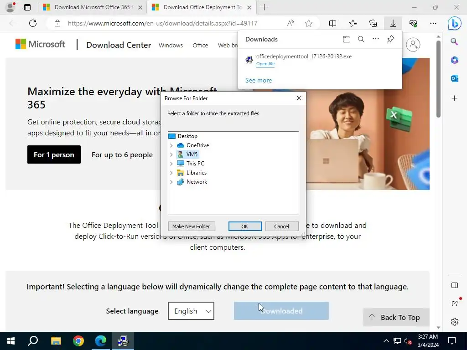Open Collections icon
467x350 pixels.
pyautogui.click(x=373, y=23)
